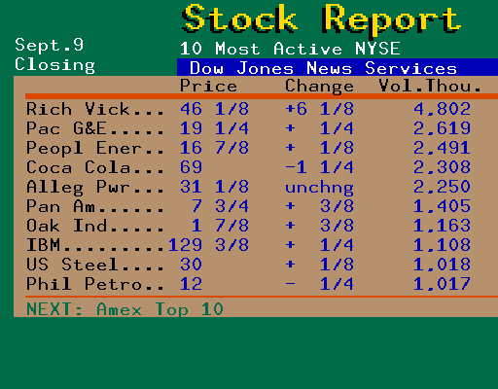This screenshot has height=389, width=498.
Task: Click the volume value 2,619
Action: 442,128
